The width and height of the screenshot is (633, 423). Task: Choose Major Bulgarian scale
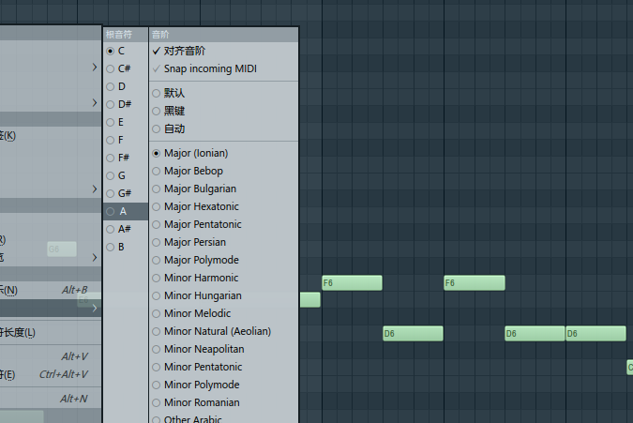click(x=223, y=189)
